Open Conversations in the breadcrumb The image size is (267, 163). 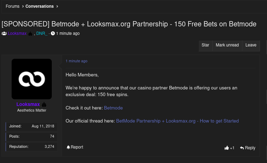point(39,6)
